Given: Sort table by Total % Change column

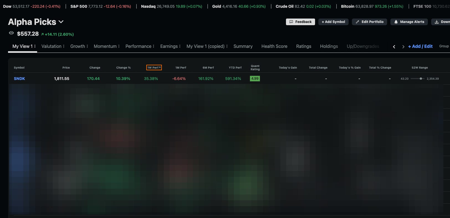Looking at the screenshot, I should [x=380, y=68].
